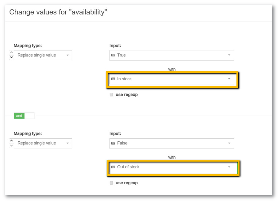Click the 'In stock' replacement value text

point(125,79)
